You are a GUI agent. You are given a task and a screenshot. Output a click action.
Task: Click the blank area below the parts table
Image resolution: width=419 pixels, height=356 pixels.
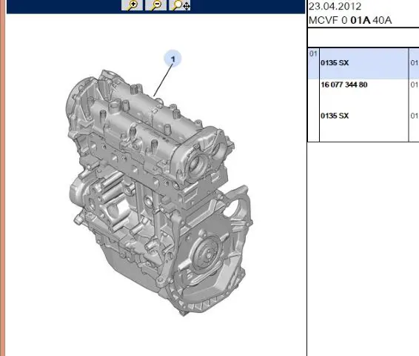[363, 249]
